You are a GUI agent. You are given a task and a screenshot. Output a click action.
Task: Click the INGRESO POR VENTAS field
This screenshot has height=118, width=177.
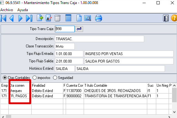coord(129,54)
